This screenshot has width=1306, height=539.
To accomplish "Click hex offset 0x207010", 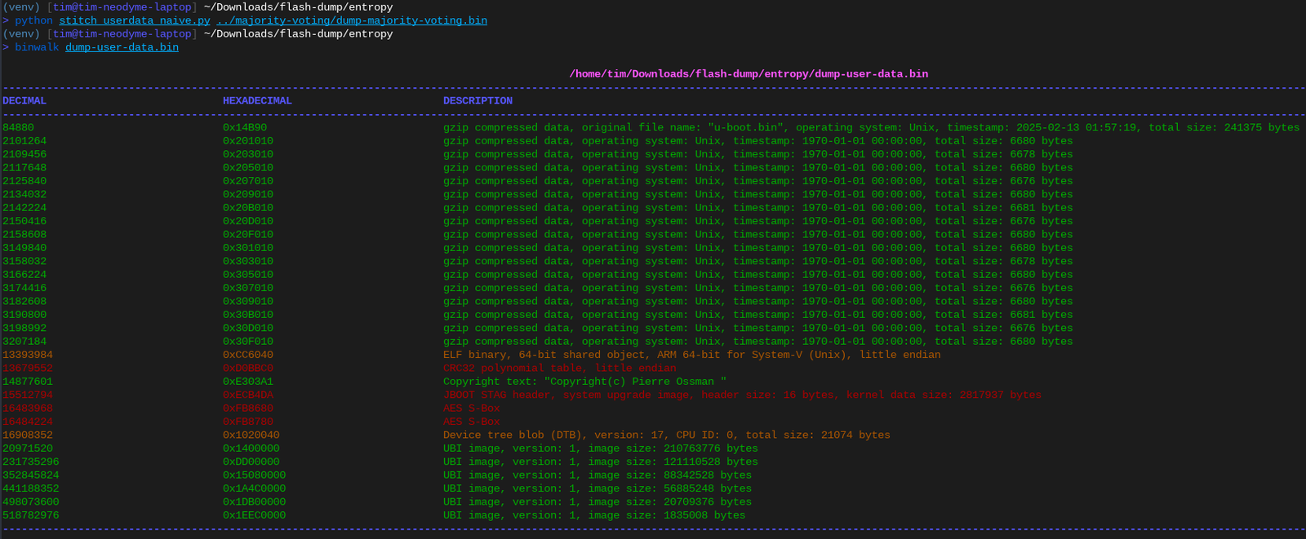I will (248, 181).
